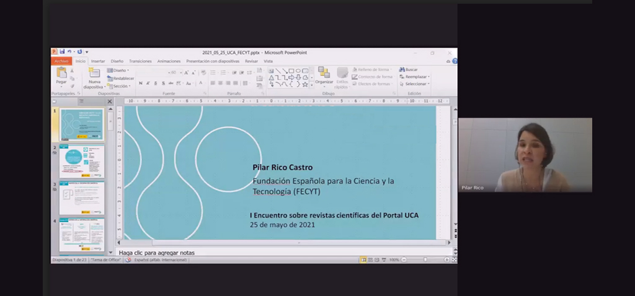Select the star shape in shapes gallery

[305, 84]
